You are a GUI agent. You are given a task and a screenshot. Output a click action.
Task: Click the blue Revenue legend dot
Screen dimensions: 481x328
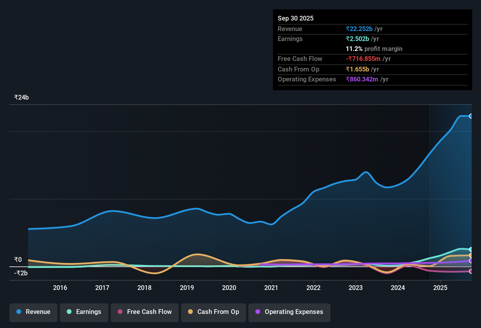[18, 312]
